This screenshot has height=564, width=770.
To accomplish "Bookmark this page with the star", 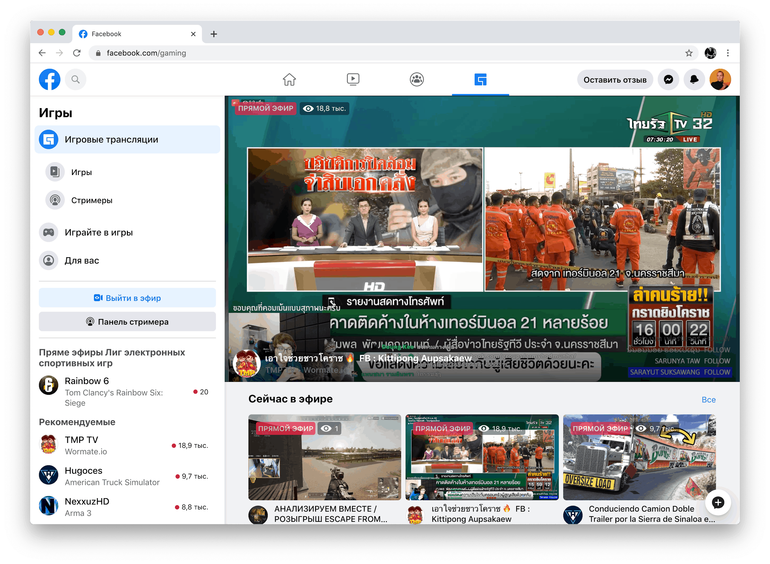I will point(688,53).
